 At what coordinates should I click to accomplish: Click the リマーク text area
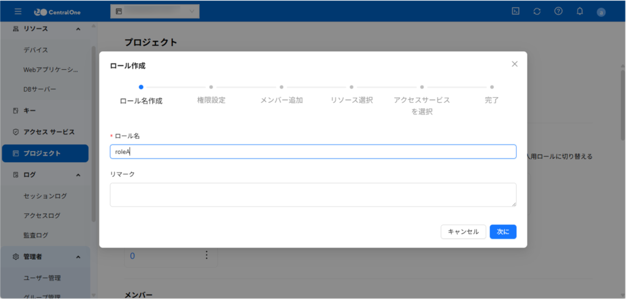click(313, 194)
